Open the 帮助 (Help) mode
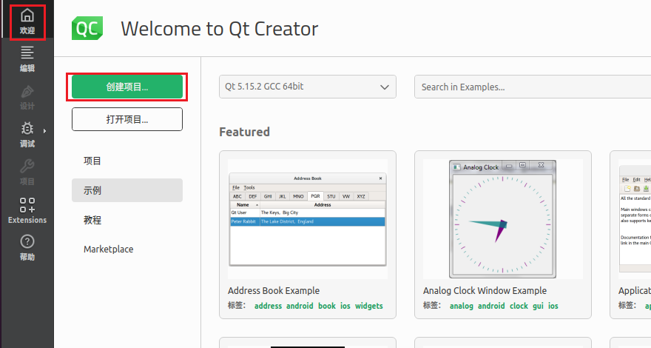This screenshot has width=651, height=348. [x=27, y=248]
